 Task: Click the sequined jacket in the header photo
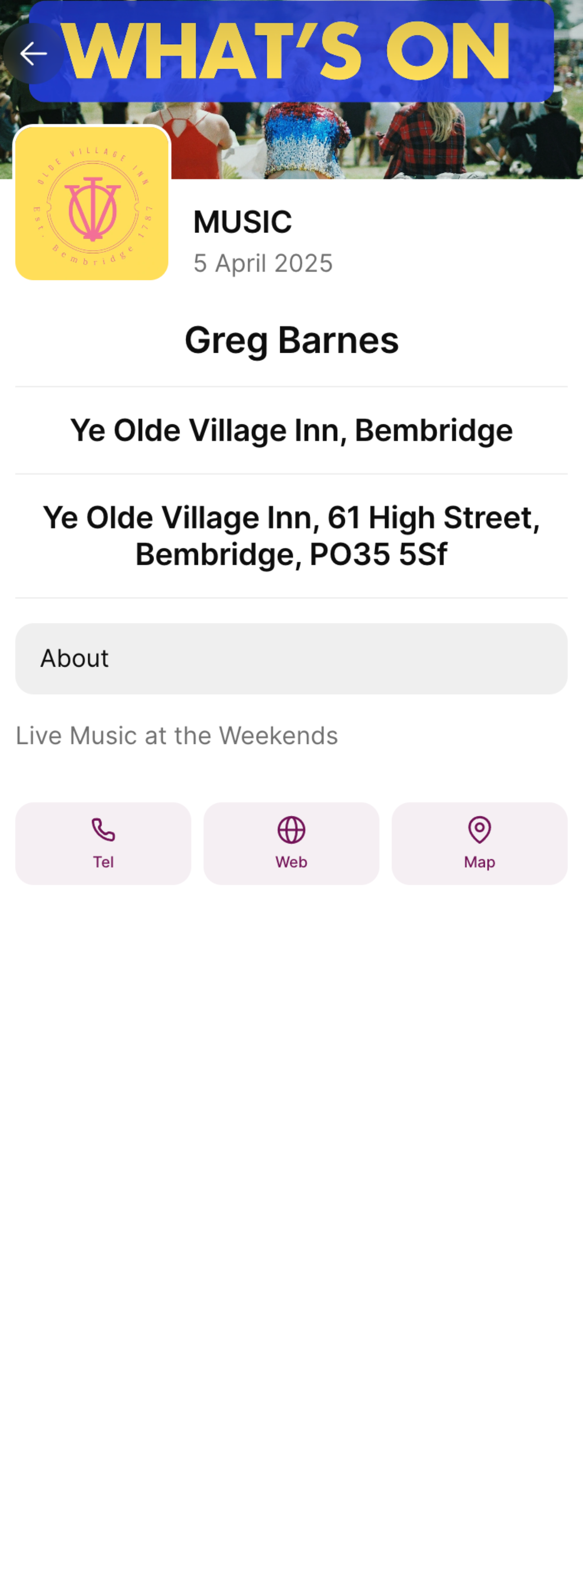click(x=306, y=138)
